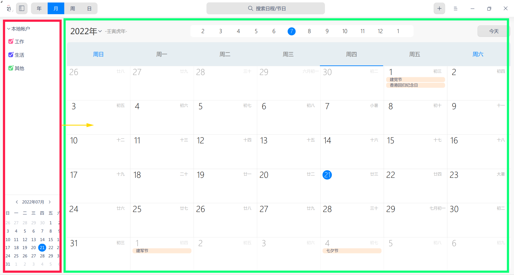514x275 pixels.
Task: Open the 建军节 event on August 1
Action: tap(162, 251)
